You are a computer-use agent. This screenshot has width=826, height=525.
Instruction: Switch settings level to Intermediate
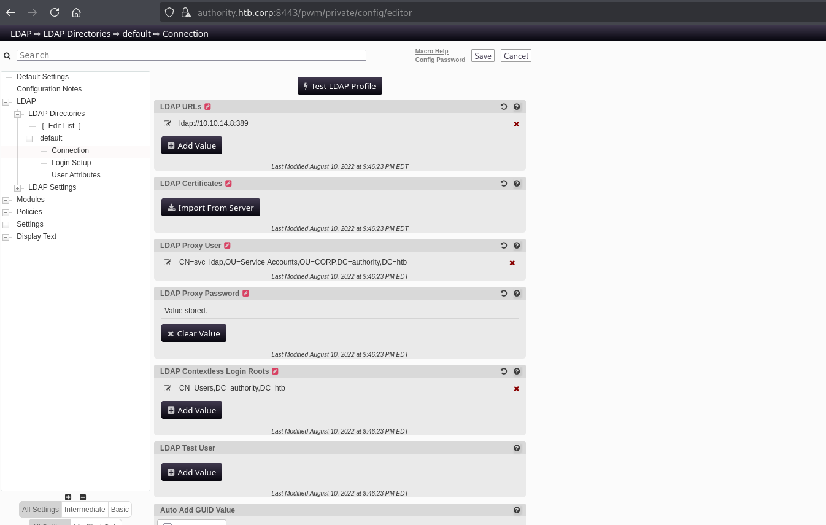coord(85,510)
